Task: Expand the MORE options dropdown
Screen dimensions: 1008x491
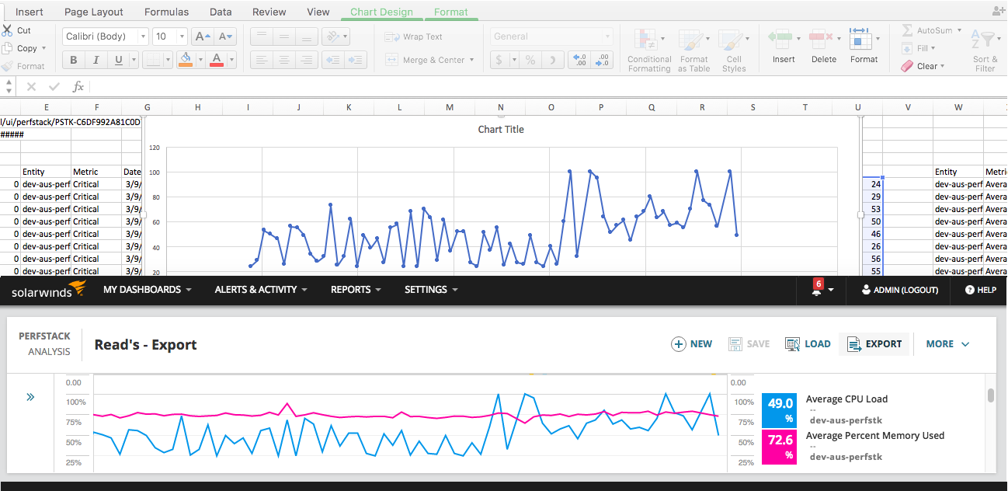Action: point(948,344)
